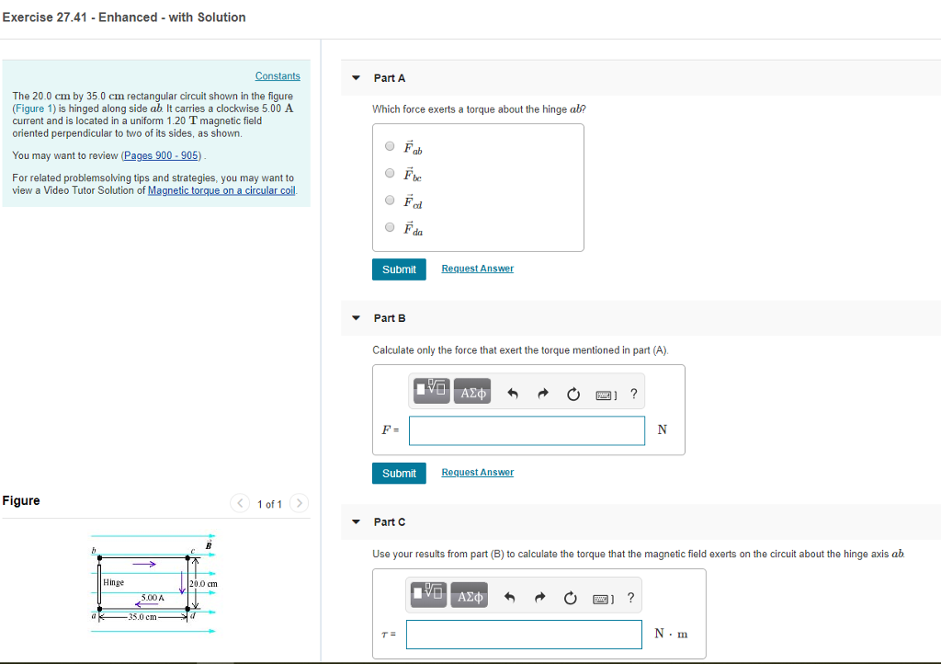
Task: Open the Magnetic torque on a circular coil video
Action: pyautogui.click(x=220, y=190)
